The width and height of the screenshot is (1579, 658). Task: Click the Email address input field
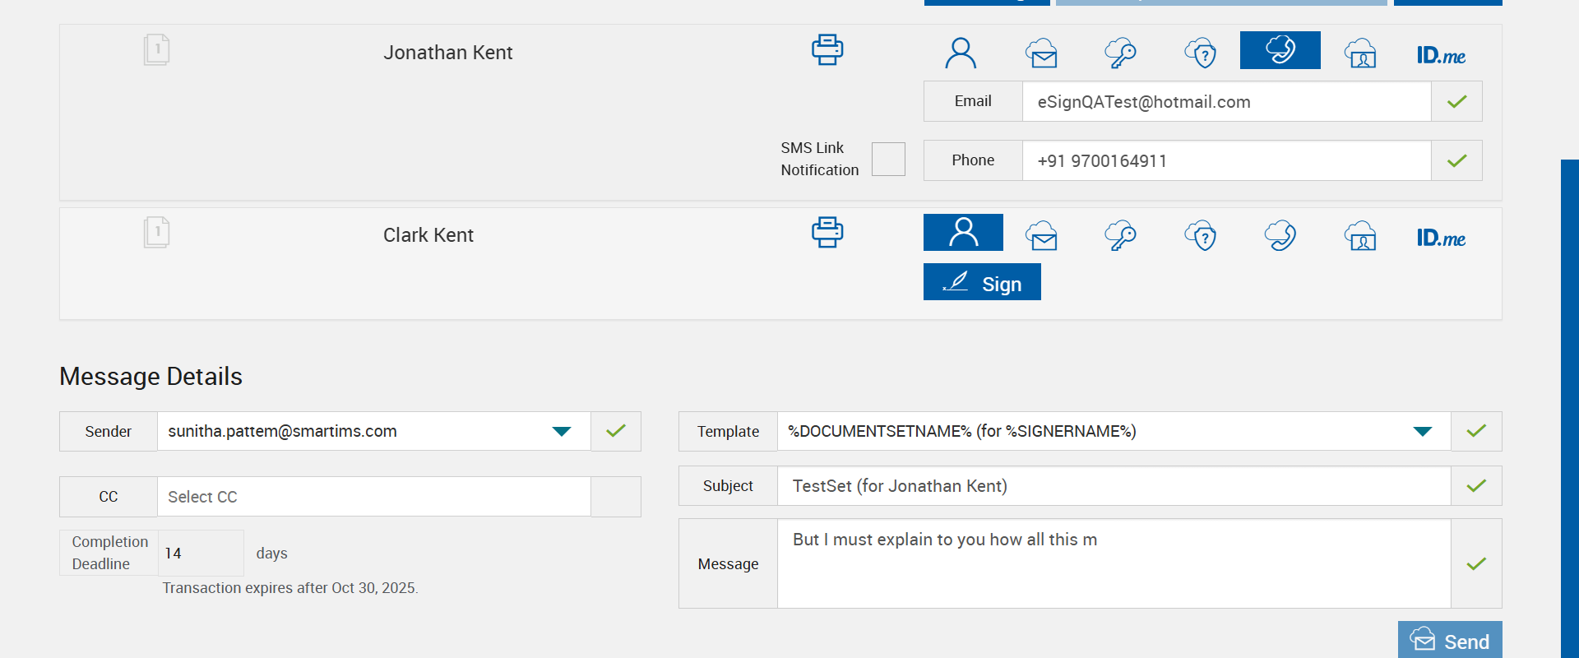coord(1225,102)
